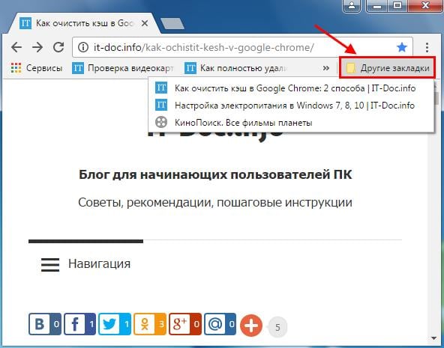Open the Навигация hamburger menu icon
Image resolution: width=444 pixels, height=348 pixels.
coord(50,265)
